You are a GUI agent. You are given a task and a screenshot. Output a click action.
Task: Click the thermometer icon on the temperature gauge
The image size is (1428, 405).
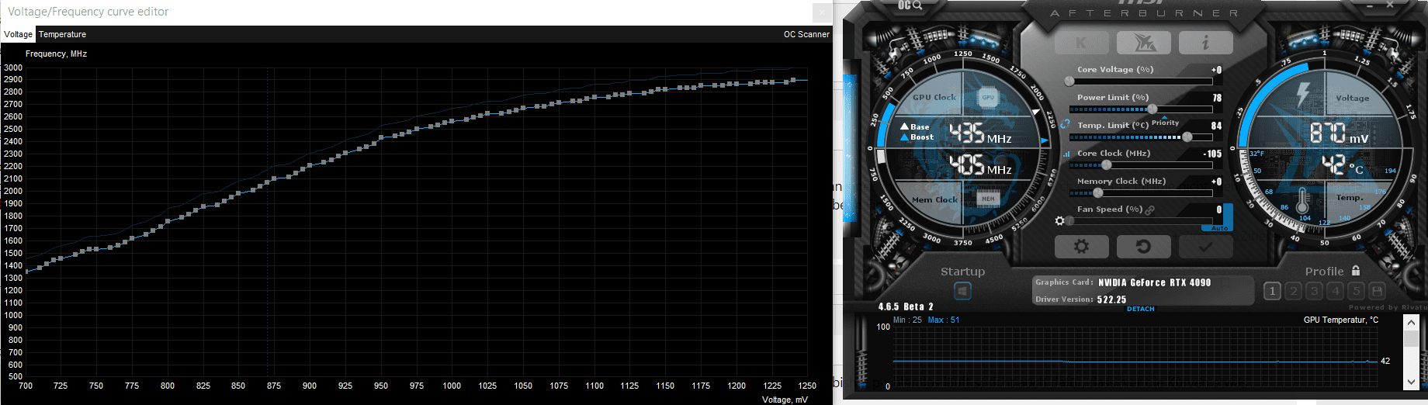point(1302,201)
